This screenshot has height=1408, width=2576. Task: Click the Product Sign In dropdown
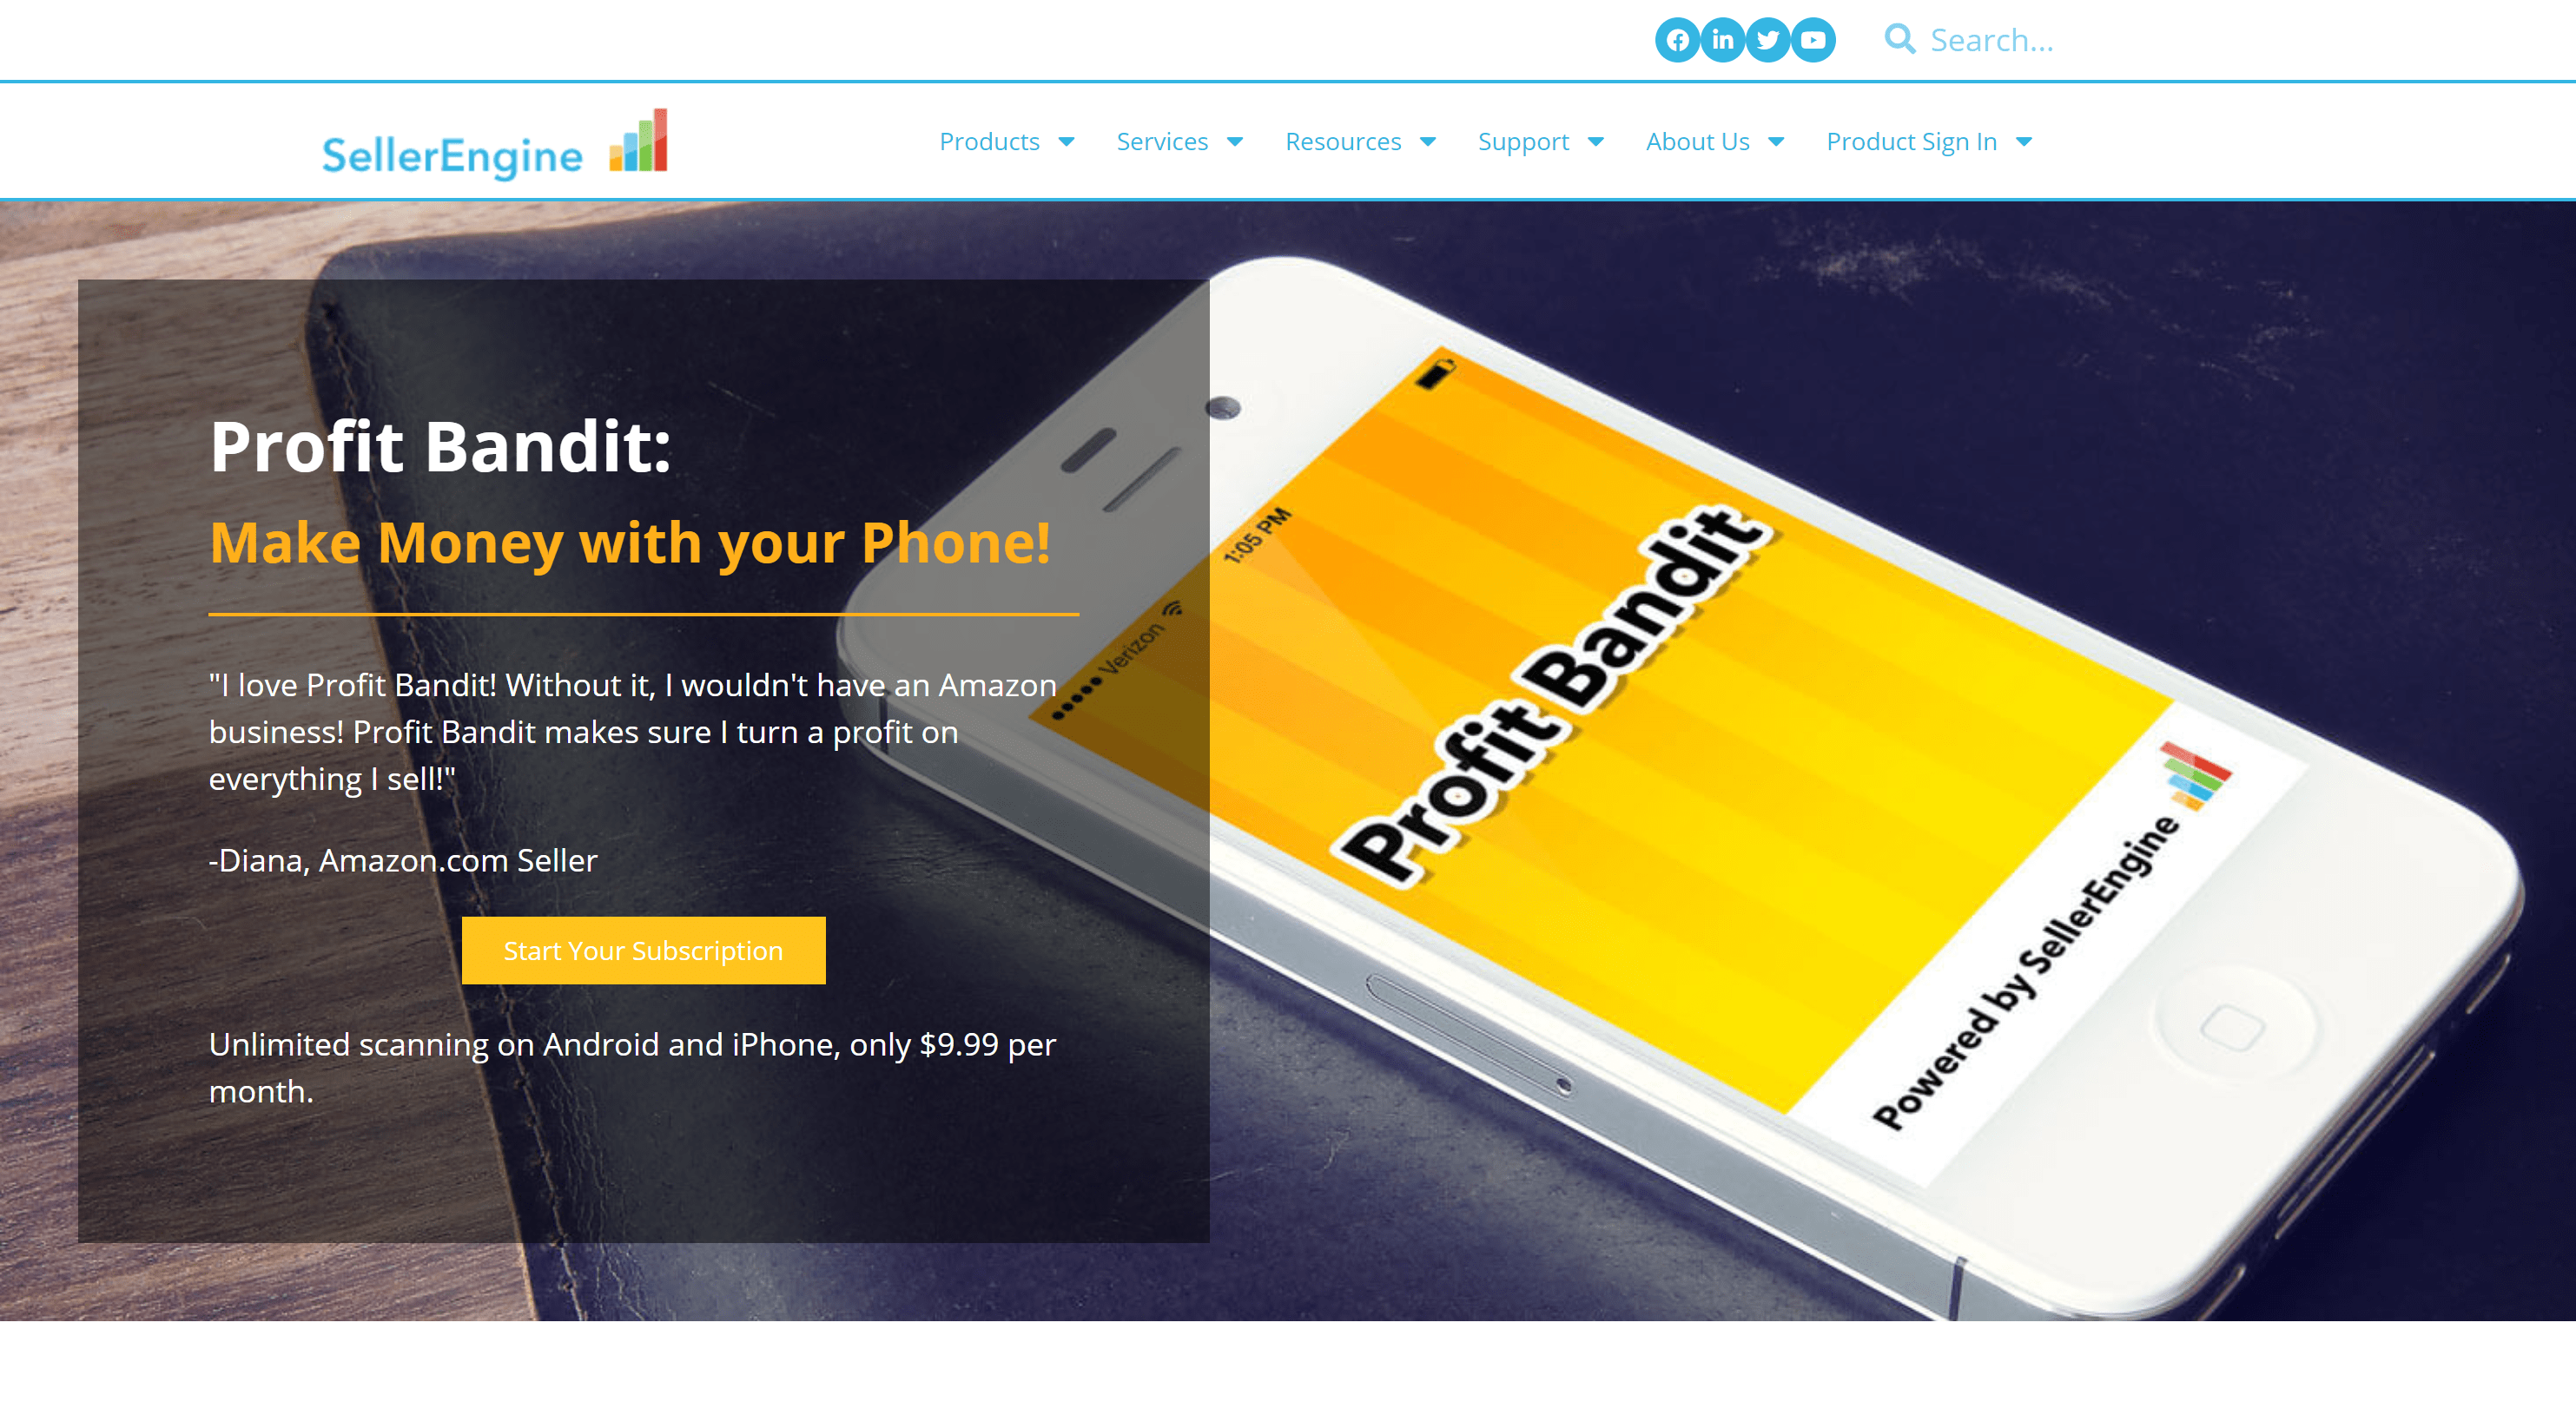click(1931, 142)
